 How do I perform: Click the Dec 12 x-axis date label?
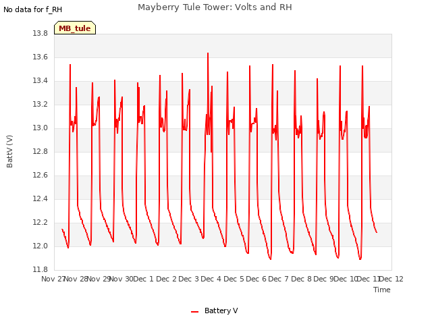click(x=391, y=279)
